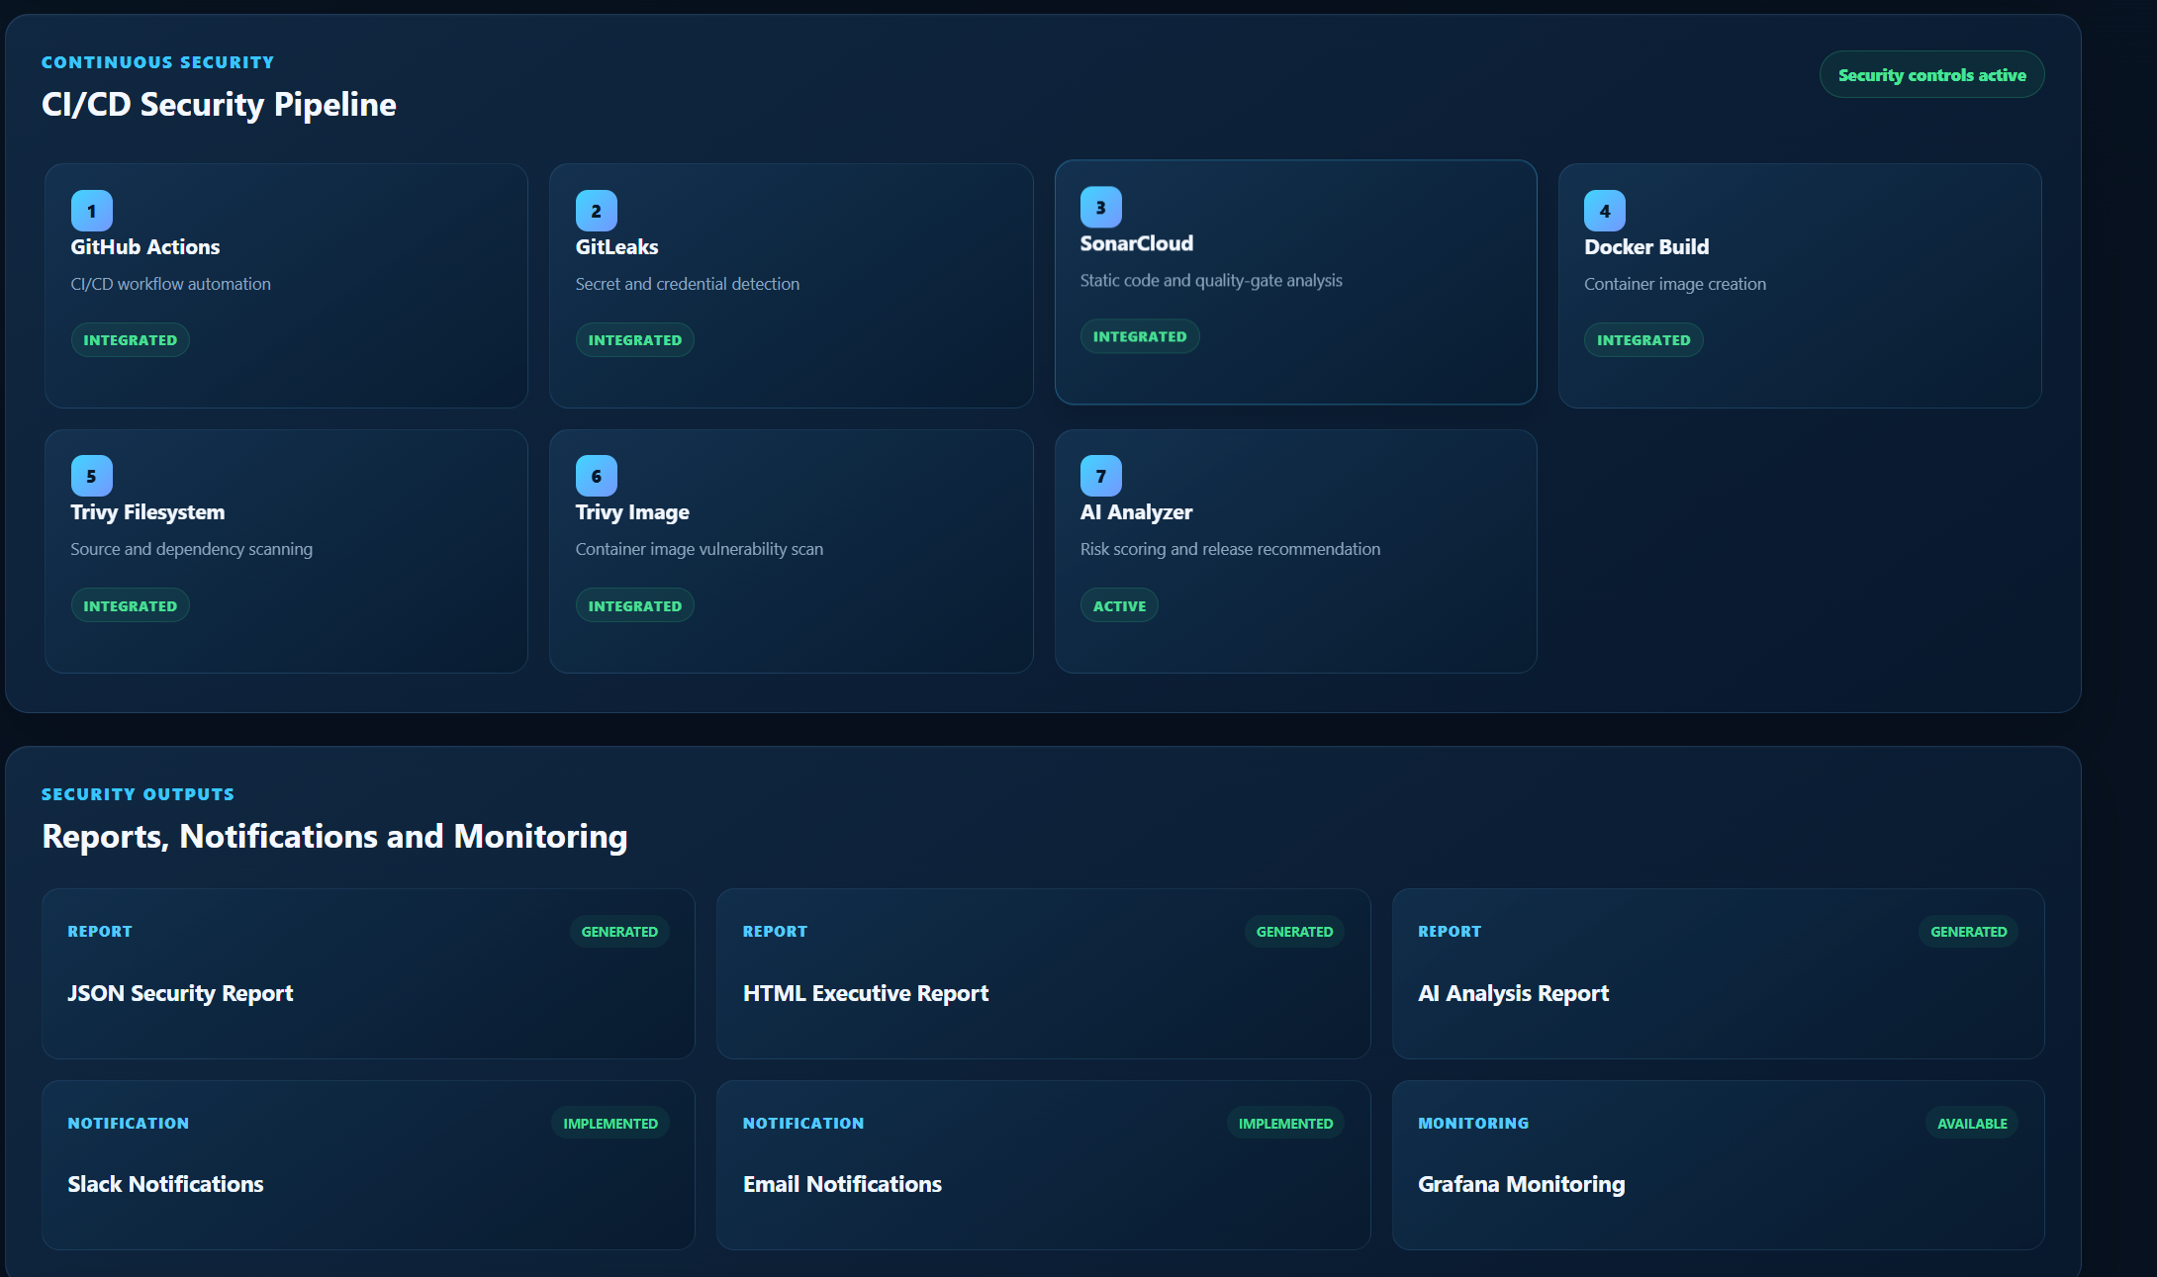Select the Trivy Filesystem card title
Screen dimensions: 2157x1277
[x=147, y=512]
